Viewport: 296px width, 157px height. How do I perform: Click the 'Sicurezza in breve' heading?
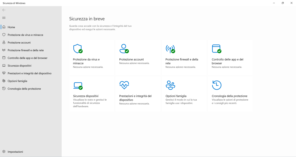(87, 19)
